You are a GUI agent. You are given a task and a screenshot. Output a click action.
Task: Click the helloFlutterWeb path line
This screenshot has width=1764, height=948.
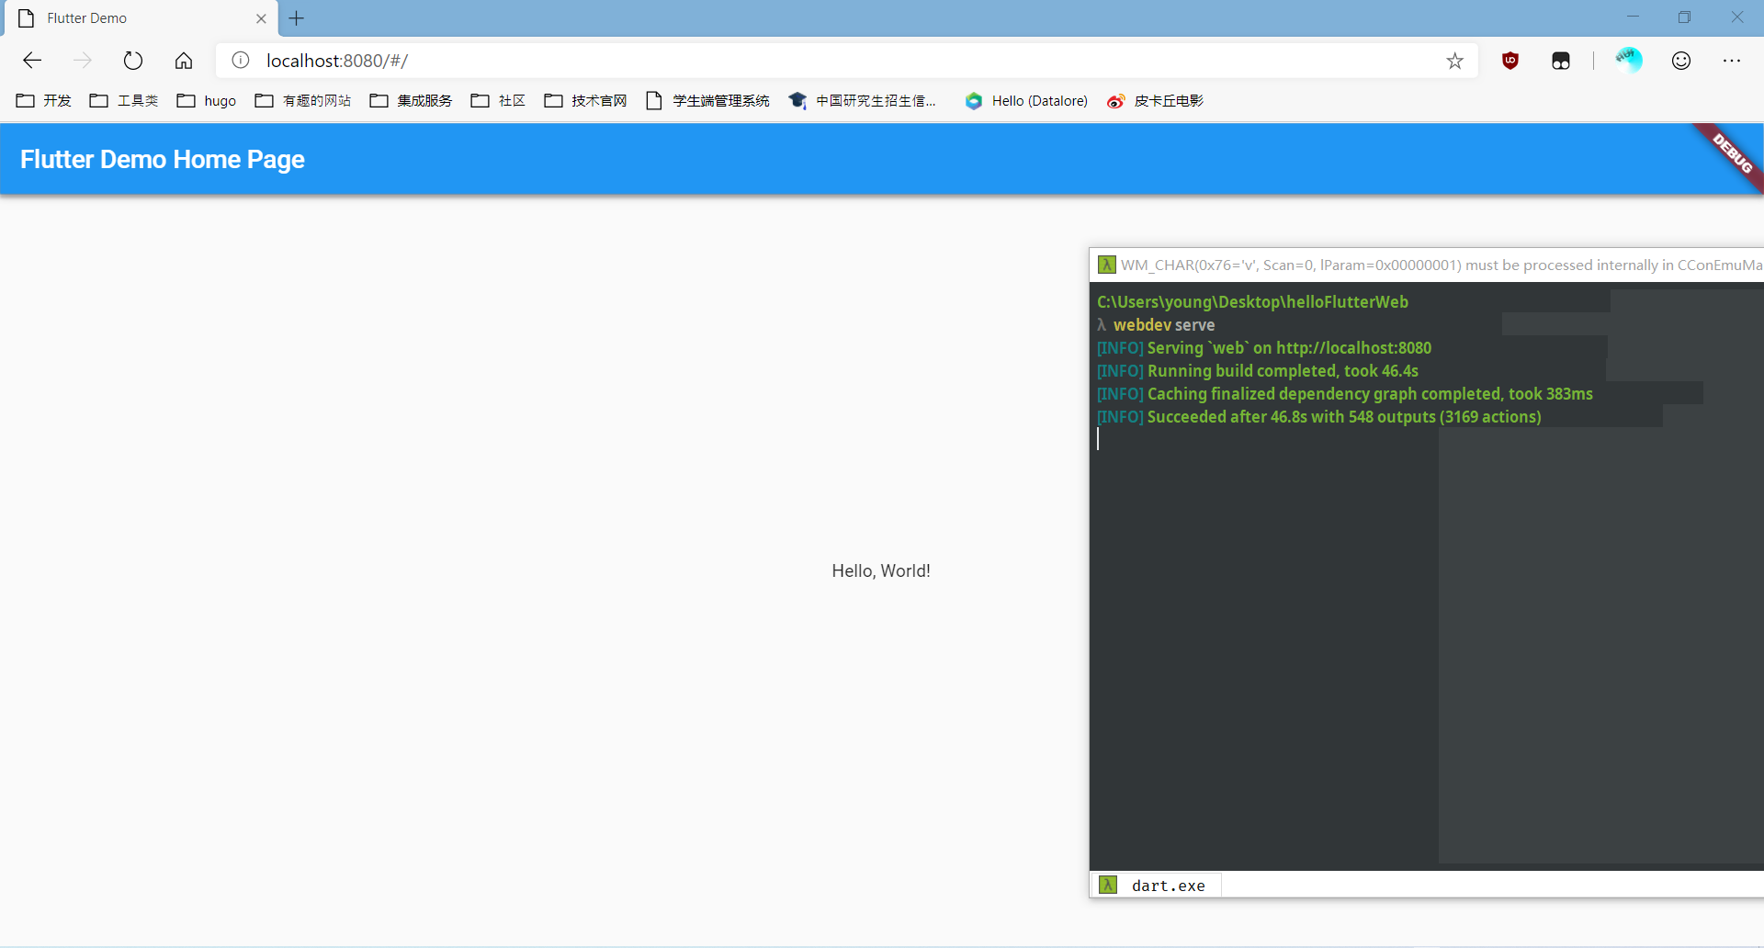pyautogui.click(x=1252, y=302)
